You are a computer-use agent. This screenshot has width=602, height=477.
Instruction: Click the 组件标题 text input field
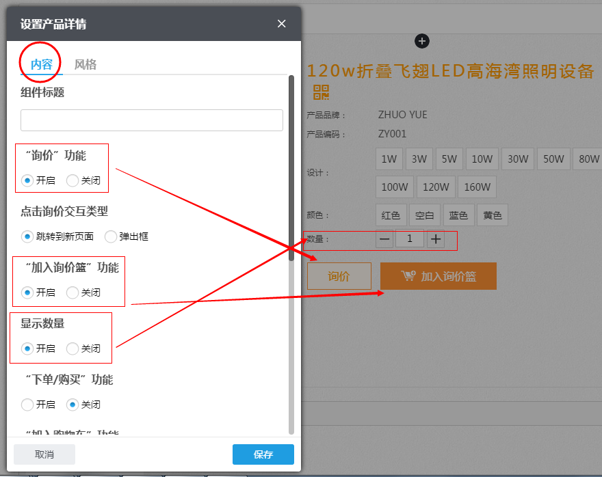coord(151,120)
